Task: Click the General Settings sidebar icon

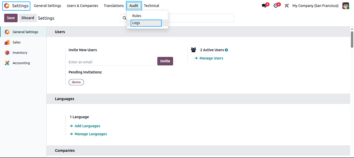Action: click(7, 32)
